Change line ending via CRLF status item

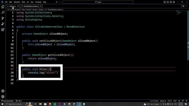(x=175, y=101)
